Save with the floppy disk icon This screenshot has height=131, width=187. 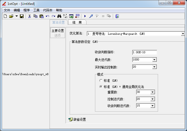click(x=22, y=16)
